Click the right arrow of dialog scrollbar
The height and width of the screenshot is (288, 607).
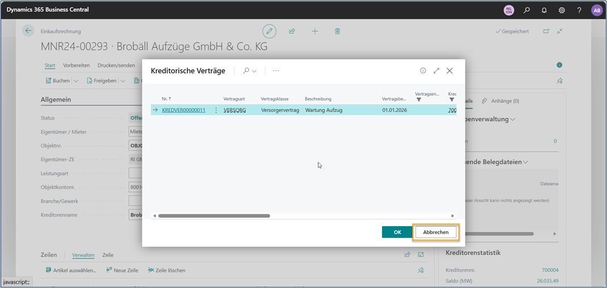[x=453, y=216]
